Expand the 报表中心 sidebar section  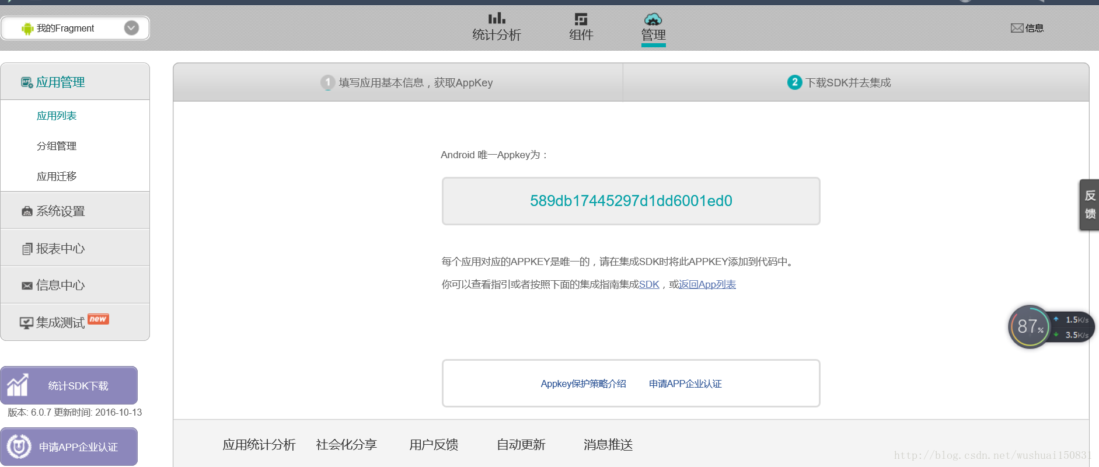point(75,248)
